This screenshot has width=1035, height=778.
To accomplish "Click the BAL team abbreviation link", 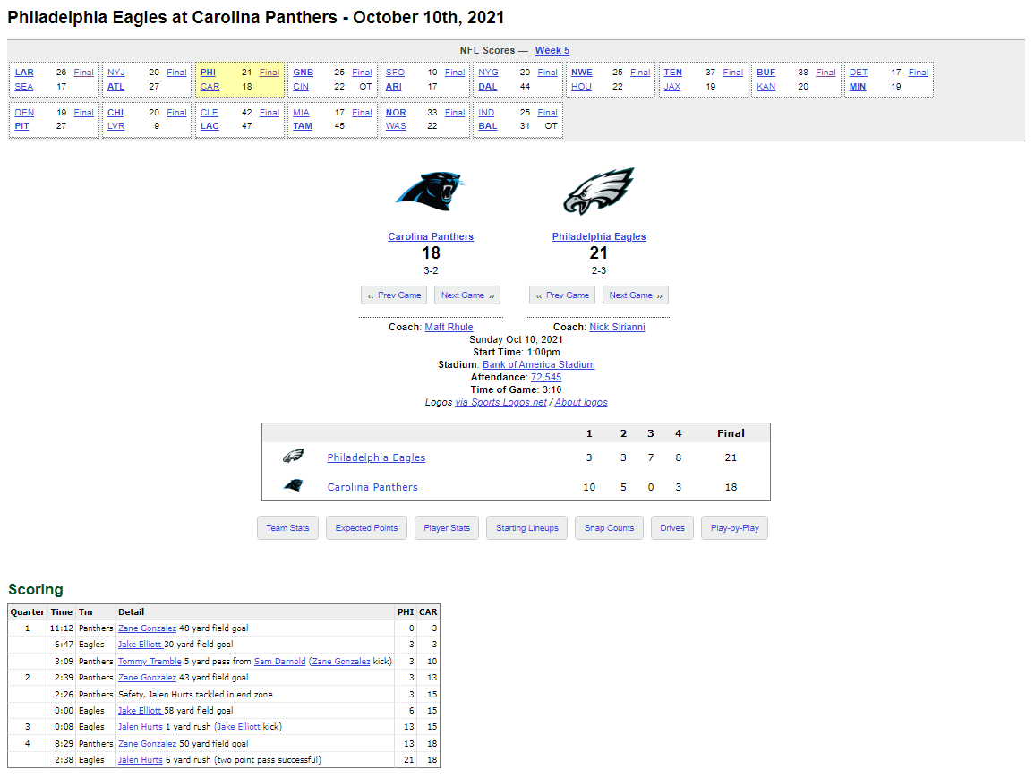I will (488, 126).
